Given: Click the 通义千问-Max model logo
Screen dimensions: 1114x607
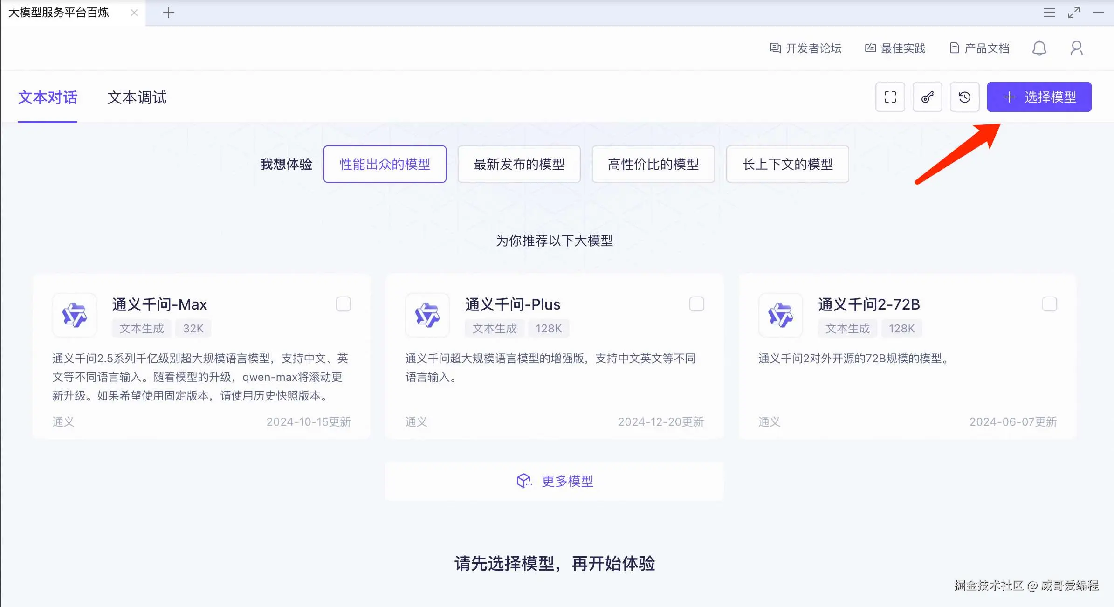Looking at the screenshot, I should coord(75,315).
